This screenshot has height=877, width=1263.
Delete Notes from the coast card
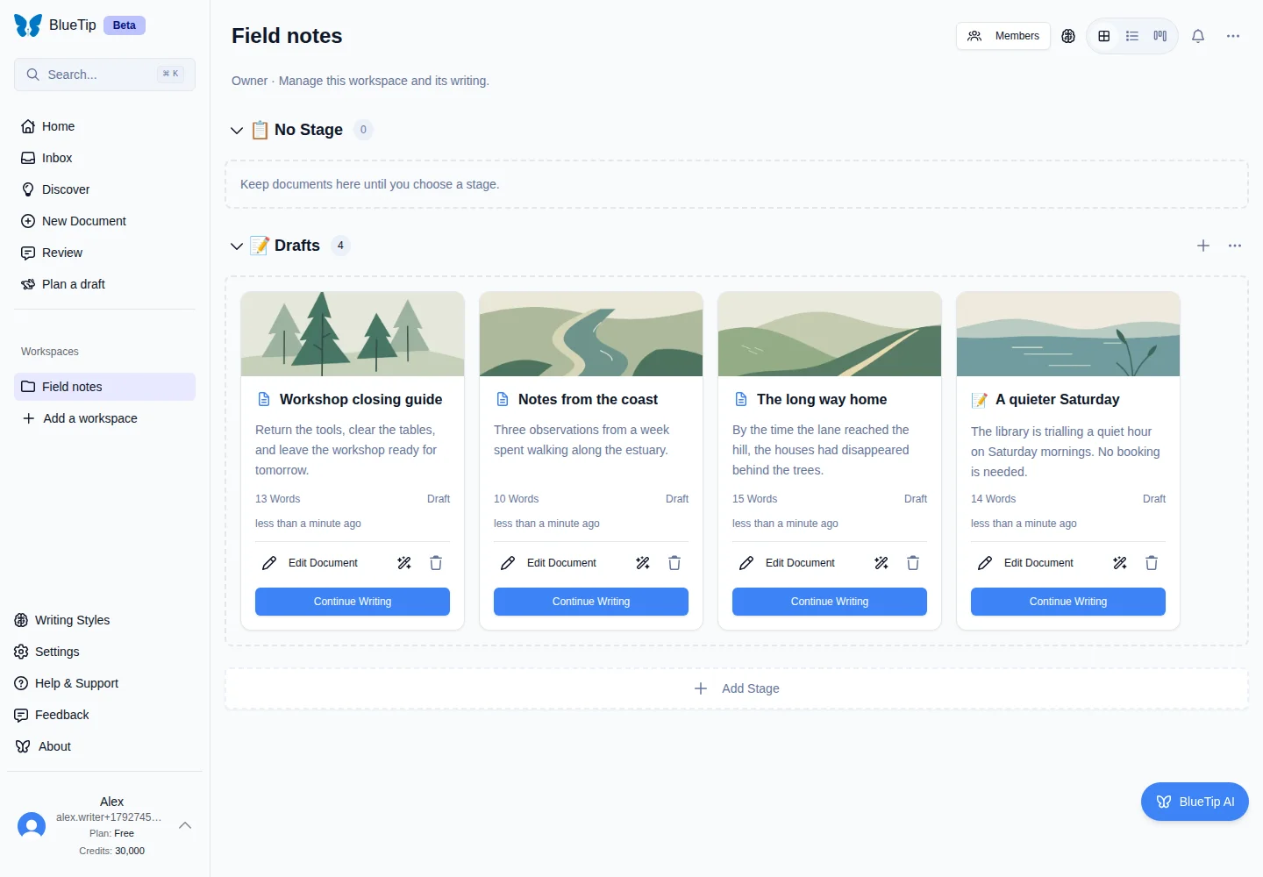(x=674, y=563)
